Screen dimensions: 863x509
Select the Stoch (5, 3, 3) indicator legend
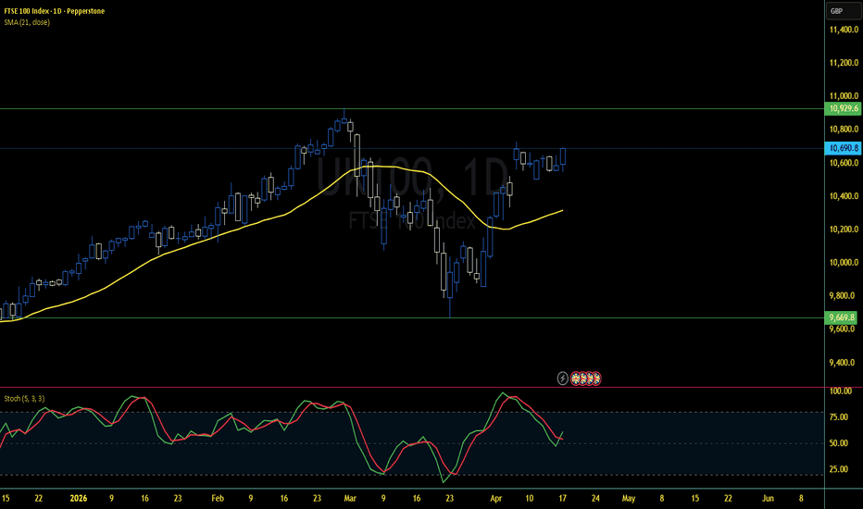pyautogui.click(x=24, y=398)
